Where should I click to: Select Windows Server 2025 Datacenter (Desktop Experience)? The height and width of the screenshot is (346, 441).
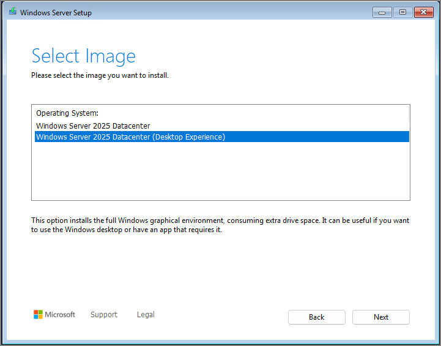coord(221,137)
